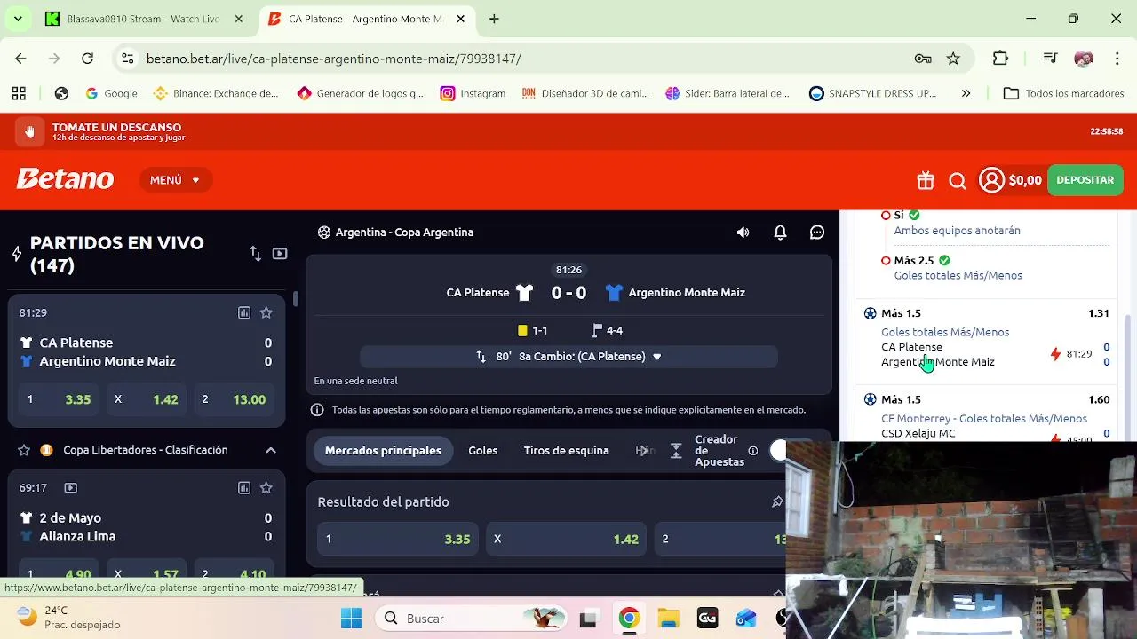Open the MENÚ dropdown
Screen dimensions: 1137x639
click(x=176, y=180)
